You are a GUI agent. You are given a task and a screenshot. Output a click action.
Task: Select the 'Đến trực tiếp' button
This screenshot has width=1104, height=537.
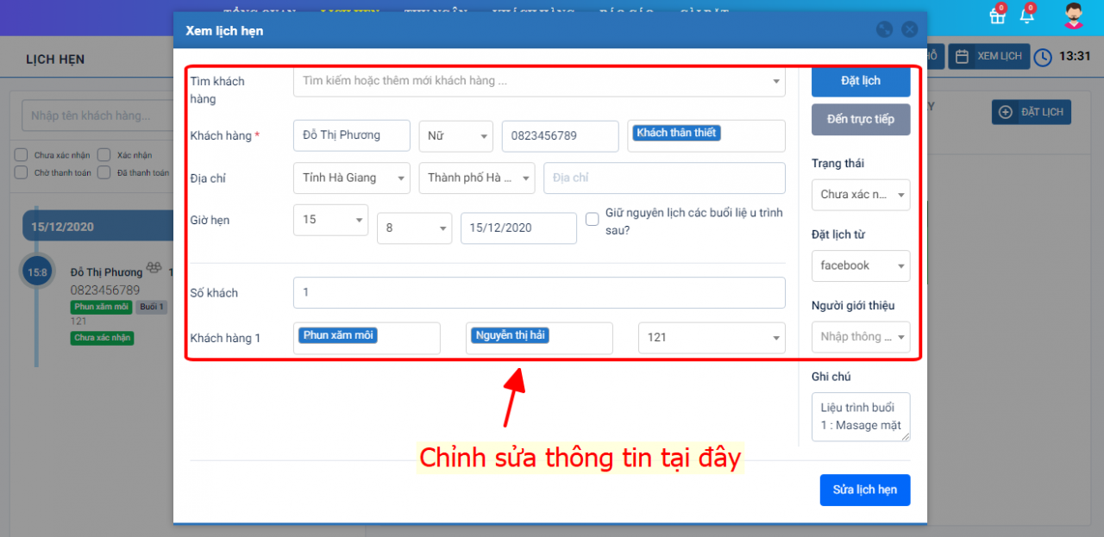860,119
